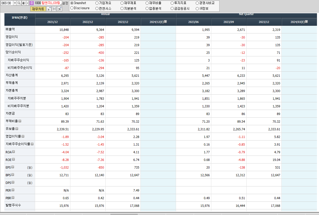The image size is (319, 215).
Task: Select the 컨센서스 radio option
Action: pos(97,8)
